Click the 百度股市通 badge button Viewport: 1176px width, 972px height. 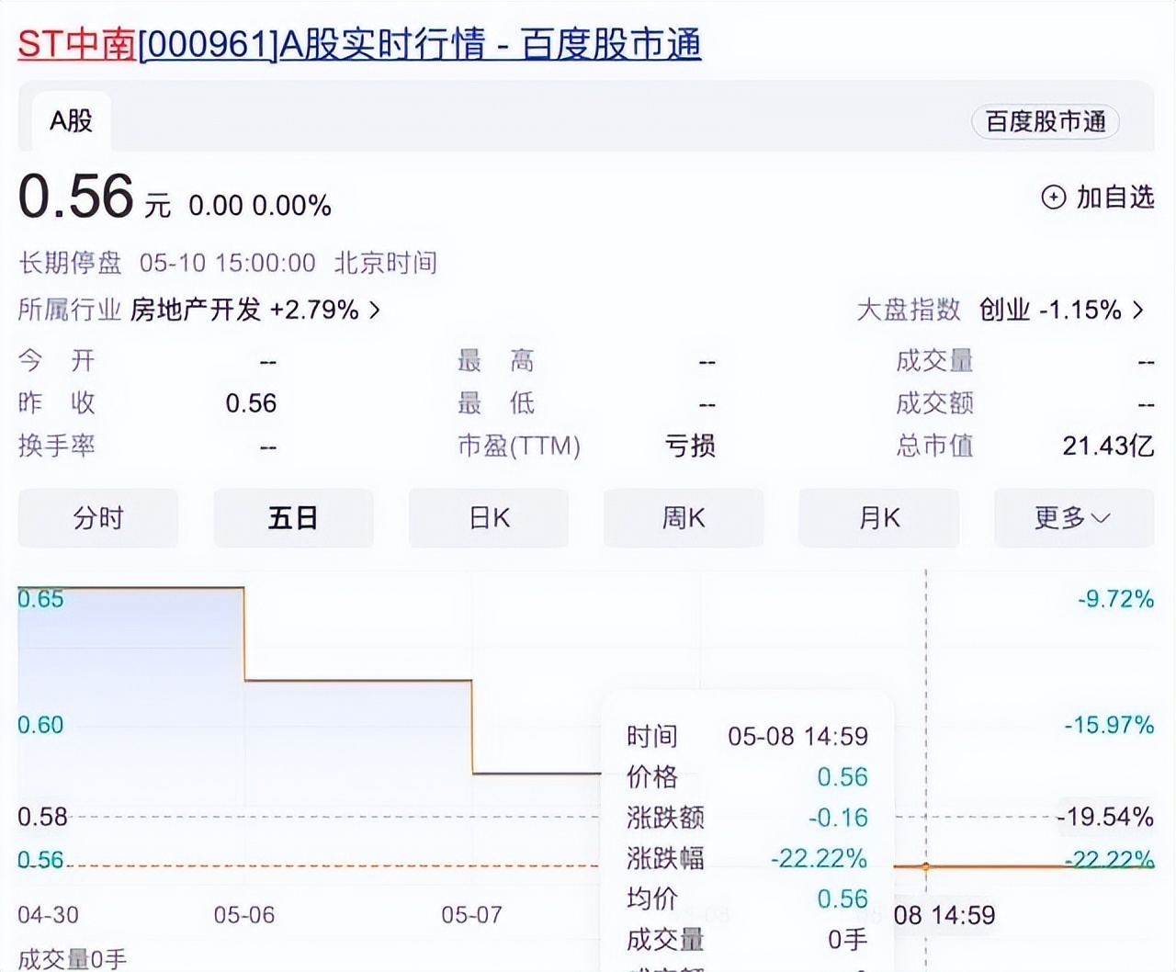point(1045,122)
